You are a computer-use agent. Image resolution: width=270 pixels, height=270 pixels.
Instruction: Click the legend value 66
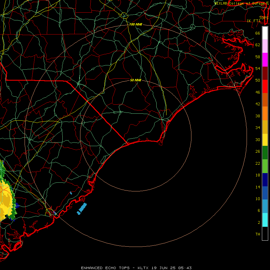pyautogui.click(x=258, y=33)
